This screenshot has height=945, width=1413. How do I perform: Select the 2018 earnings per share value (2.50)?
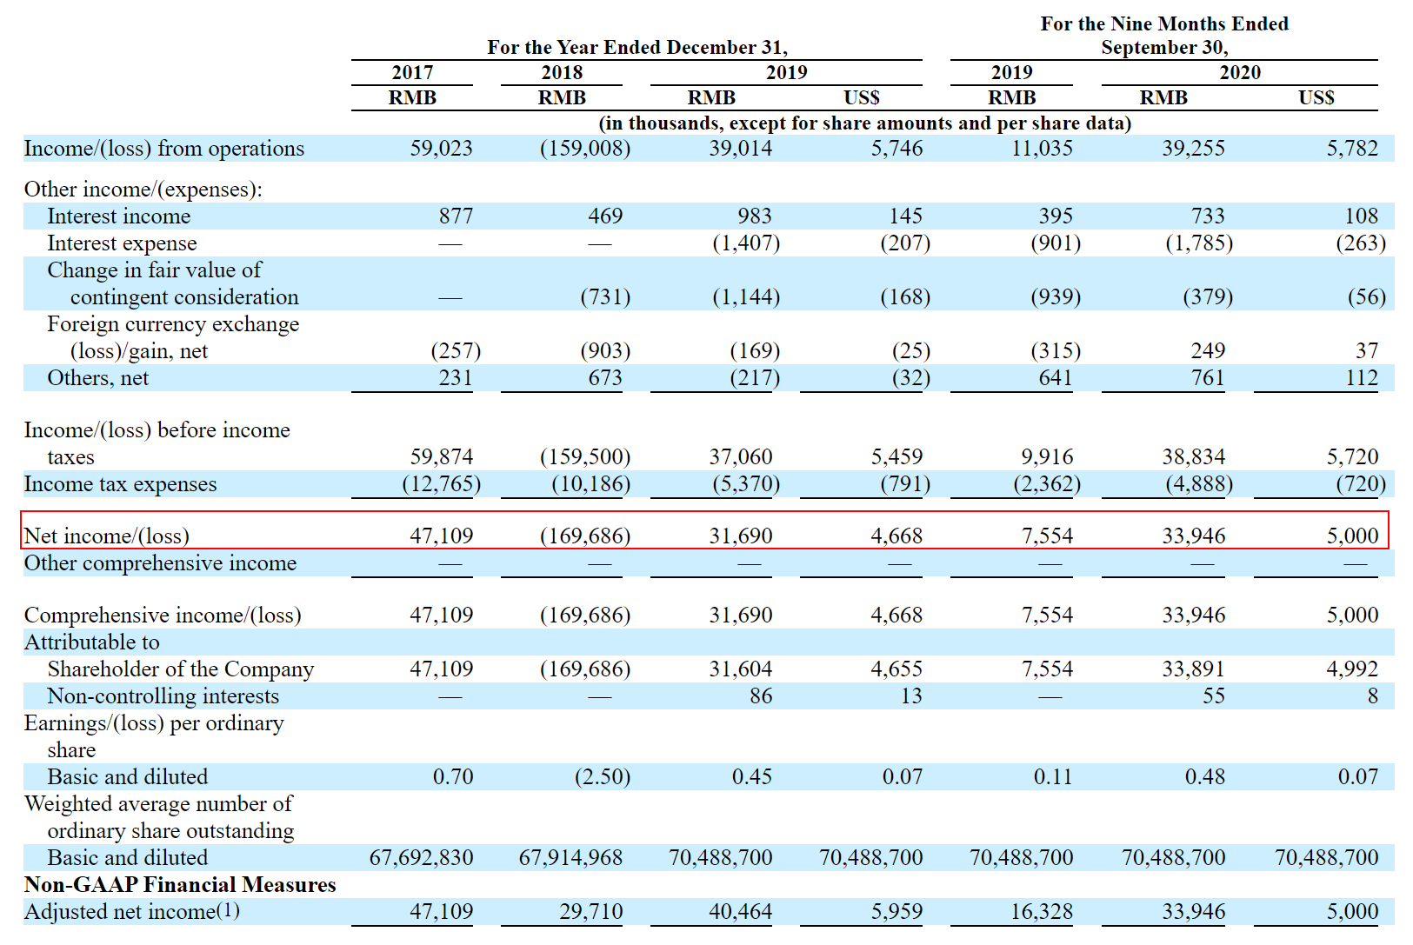click(602, 776)
